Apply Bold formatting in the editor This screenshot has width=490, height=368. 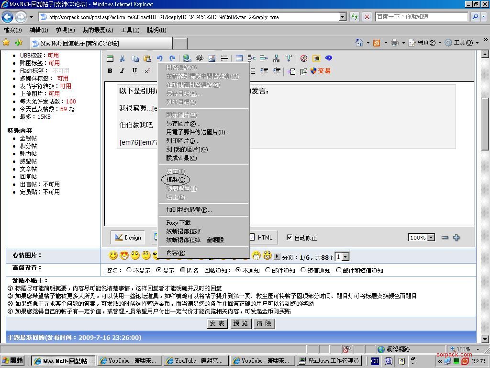tap(110, 71)
